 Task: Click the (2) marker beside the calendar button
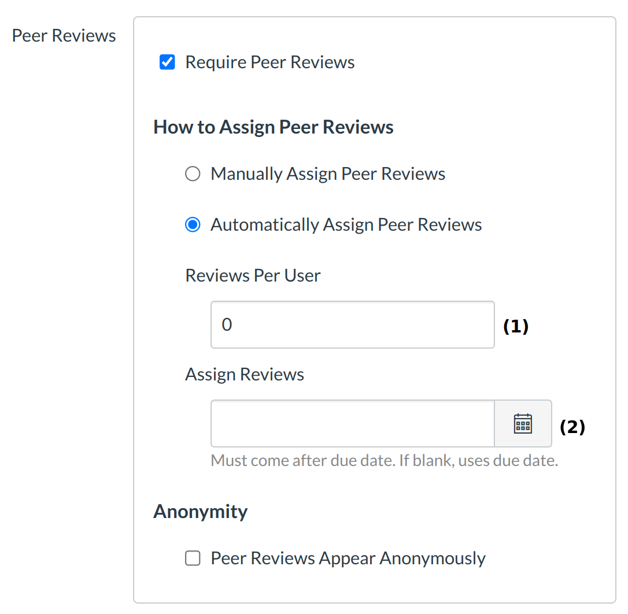point(572,427)
